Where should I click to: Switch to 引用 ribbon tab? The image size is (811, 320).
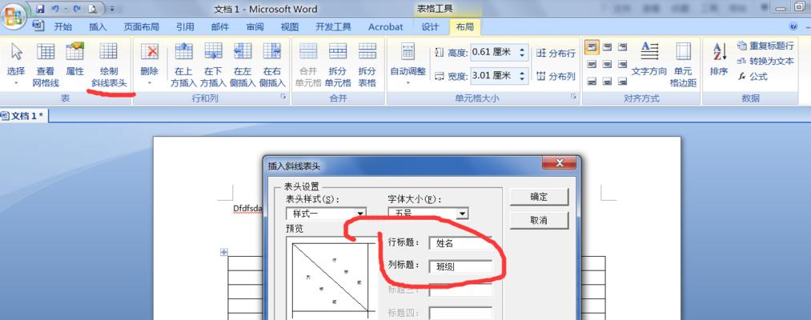[x=185, y=27]
